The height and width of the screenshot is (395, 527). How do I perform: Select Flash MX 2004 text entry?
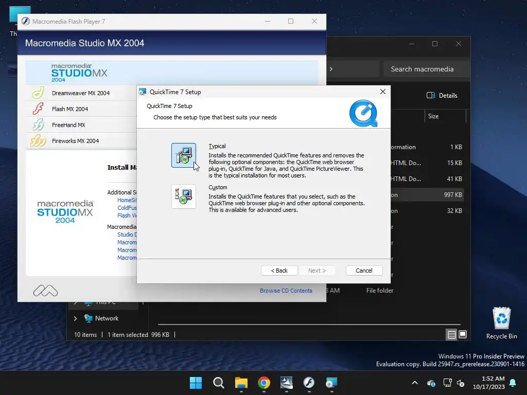[x=70, y=109]
